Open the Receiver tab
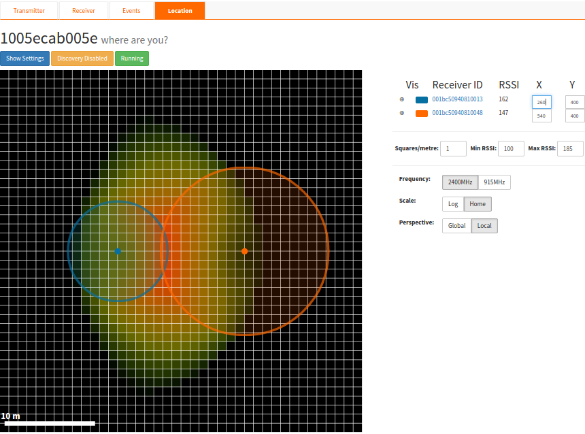 84,11
